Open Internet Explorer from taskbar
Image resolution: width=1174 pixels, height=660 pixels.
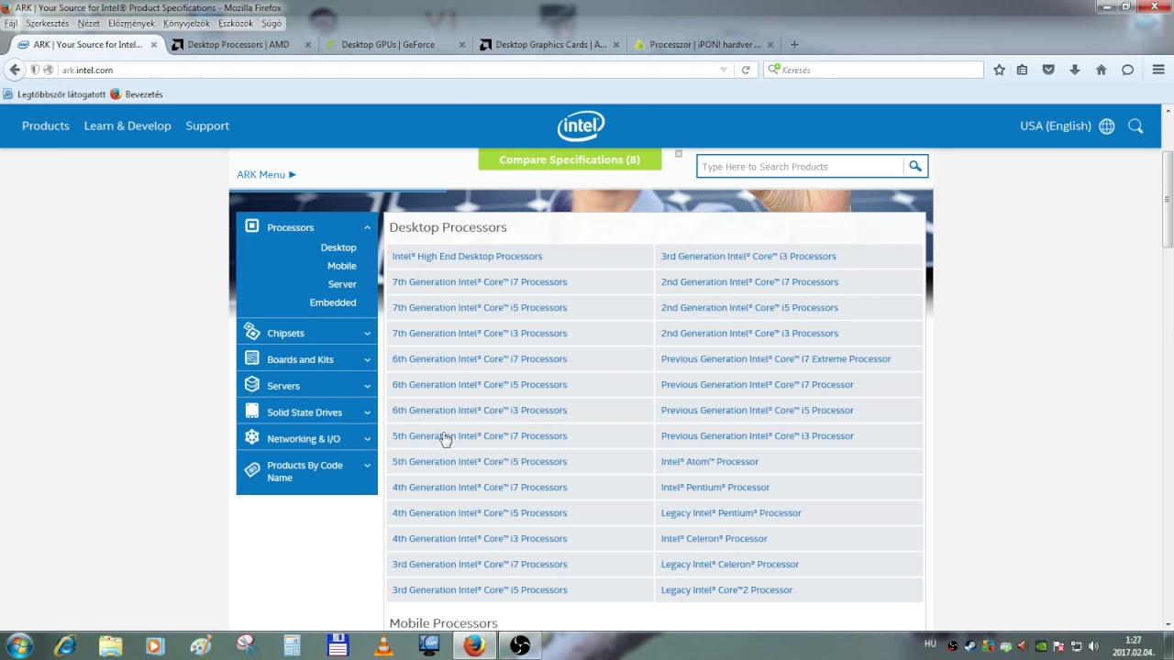64,645
